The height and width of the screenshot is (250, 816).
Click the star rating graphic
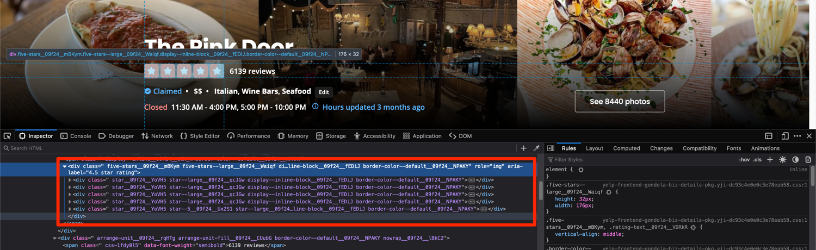click(x=184, y=71)
